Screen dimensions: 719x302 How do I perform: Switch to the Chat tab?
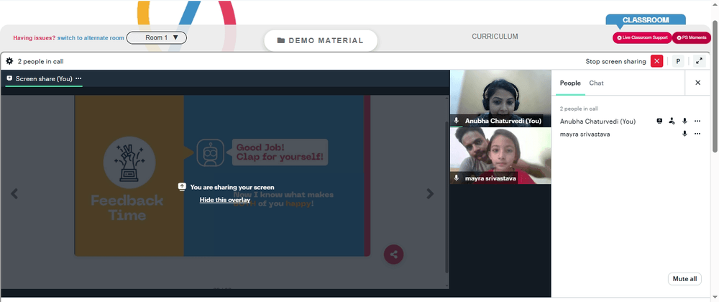[x=596, y=83]
